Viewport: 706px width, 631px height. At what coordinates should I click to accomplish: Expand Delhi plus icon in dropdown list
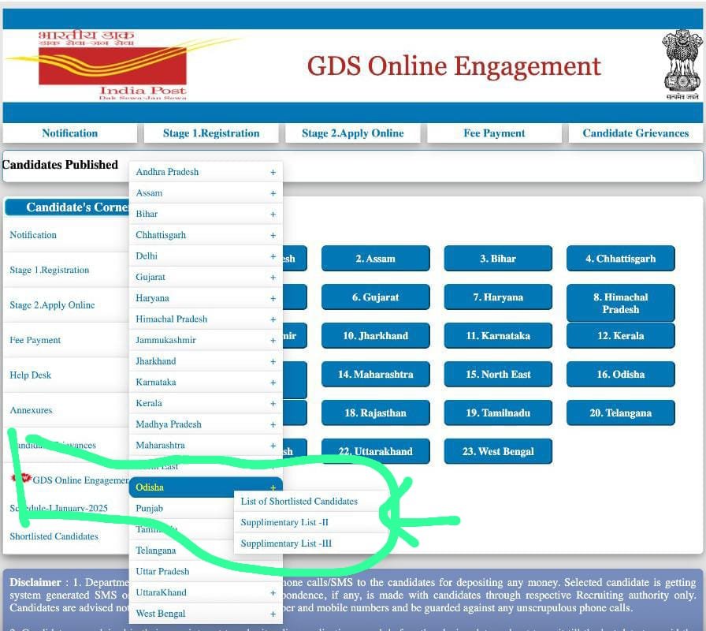click(x=273, y=256)
